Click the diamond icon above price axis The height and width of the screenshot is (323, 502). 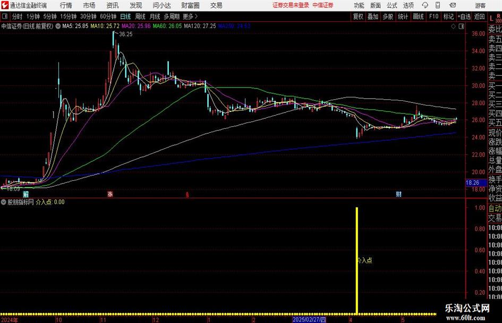click(x=453, y=26)
